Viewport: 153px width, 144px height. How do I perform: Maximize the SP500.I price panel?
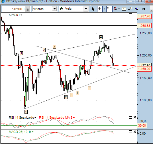pyautogui.click(x=131, y=15)
